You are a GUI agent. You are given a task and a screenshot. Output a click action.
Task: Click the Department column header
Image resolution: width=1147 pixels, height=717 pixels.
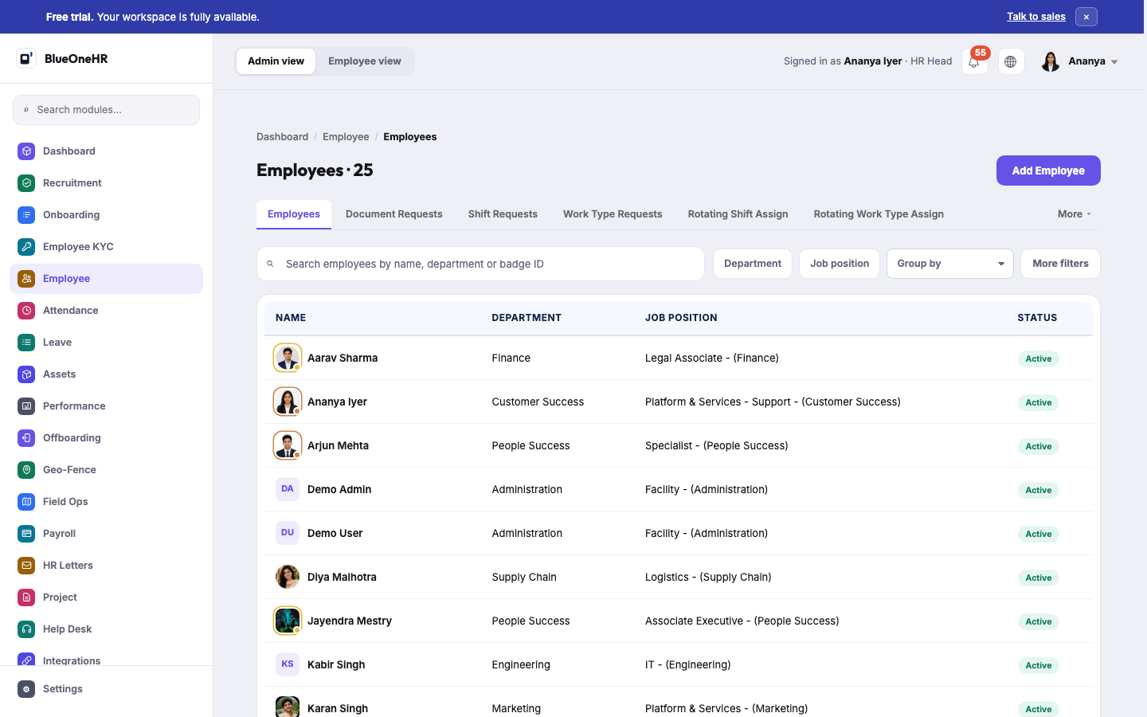tap(527, 318)
